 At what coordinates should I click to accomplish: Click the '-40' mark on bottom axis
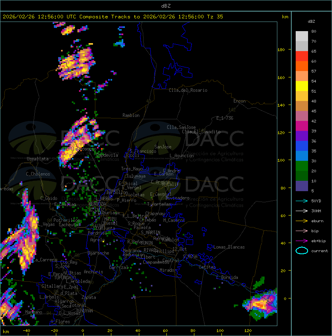tap(26, 331)
